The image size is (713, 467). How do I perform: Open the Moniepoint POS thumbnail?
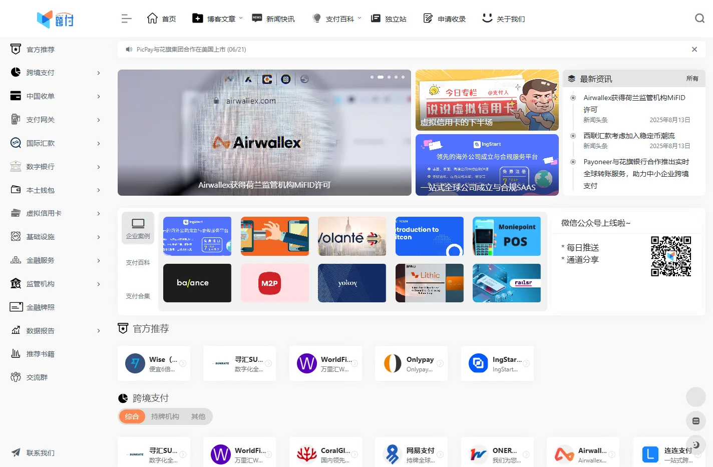tap(507, 236)
